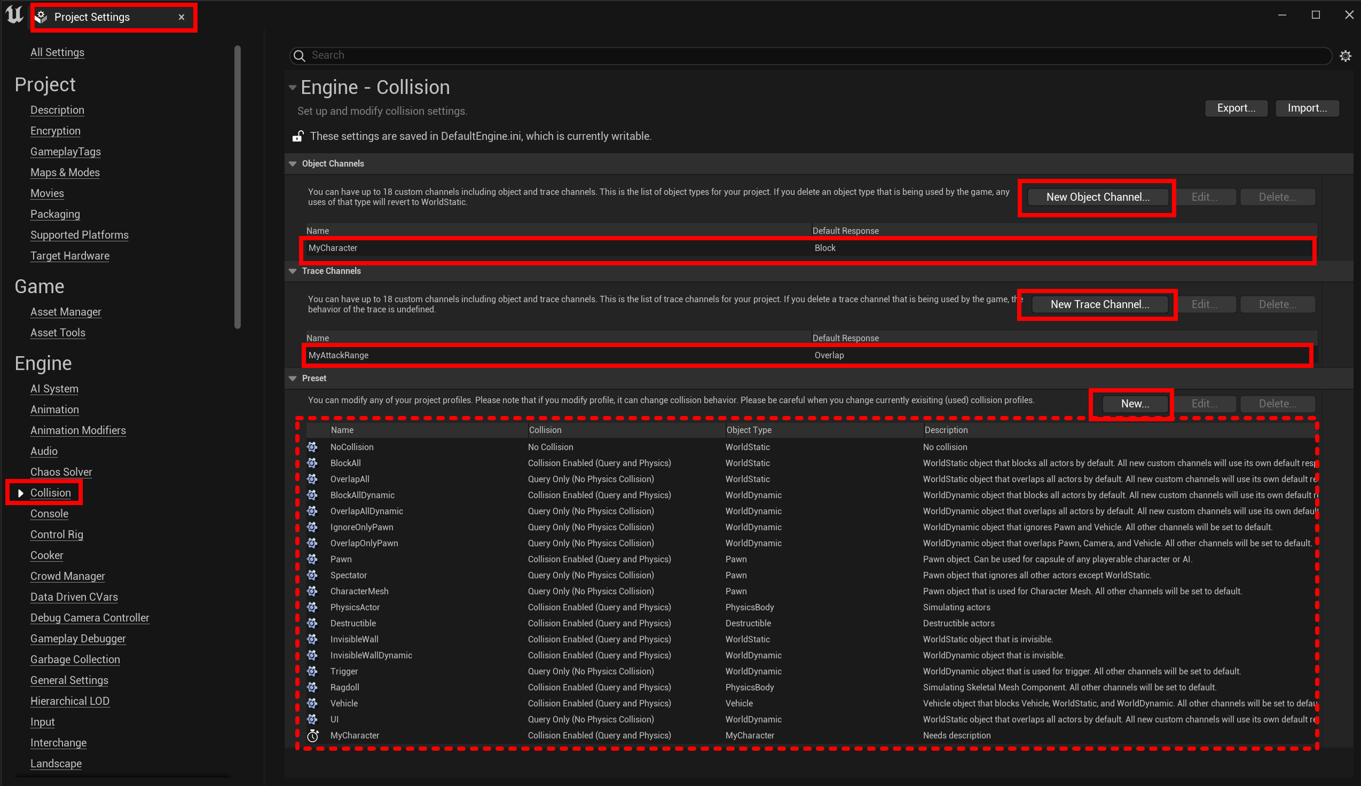
Task: Click the preset icon beside OverlapOnlyPawn
Action: click(312, 543)
